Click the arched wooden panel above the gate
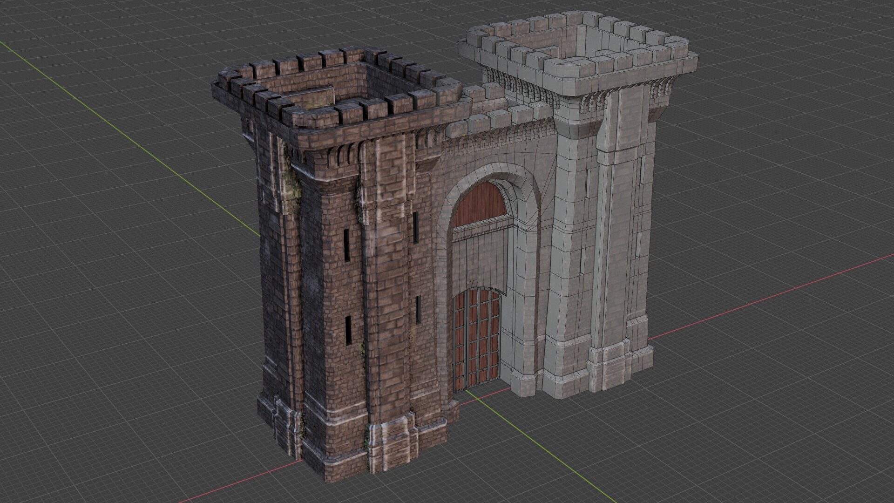Image resolution: width=894 pixels, height=503 pixels. [x=482, y=204]
